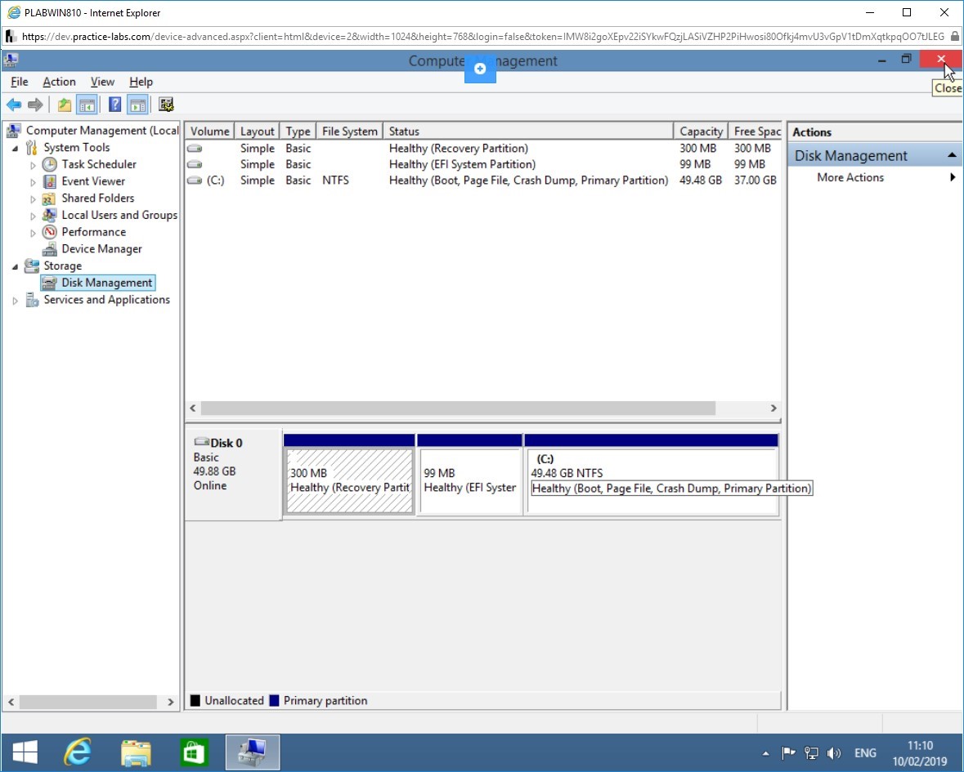Expand the Shared Folders node
964x772 pixels.
pyautogui.click(x=33, y=199)
